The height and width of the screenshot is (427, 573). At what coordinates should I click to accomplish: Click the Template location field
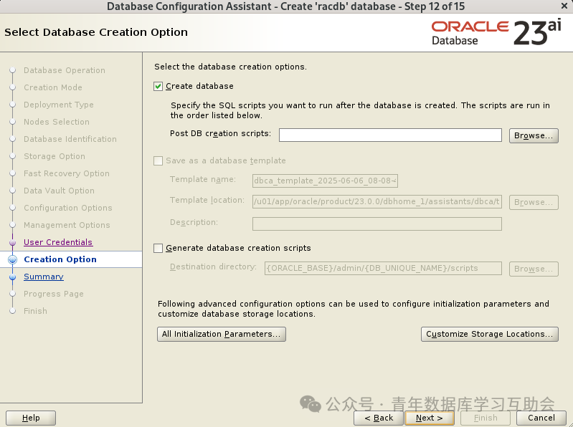377,201
